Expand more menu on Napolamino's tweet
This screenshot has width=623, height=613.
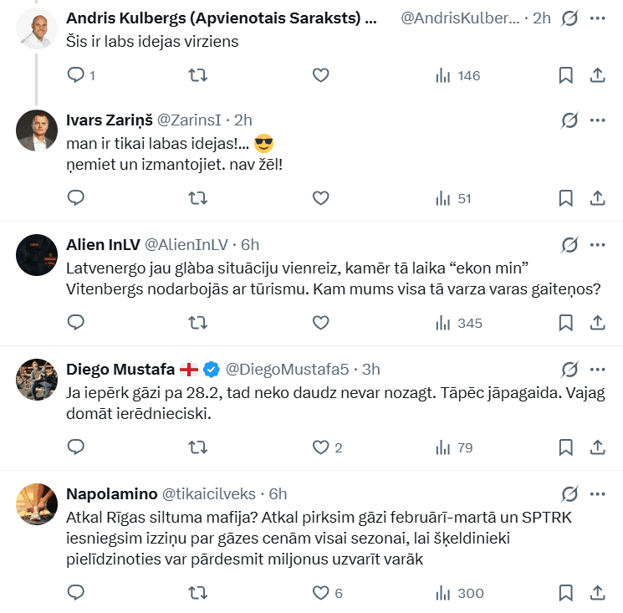[597, 493]
